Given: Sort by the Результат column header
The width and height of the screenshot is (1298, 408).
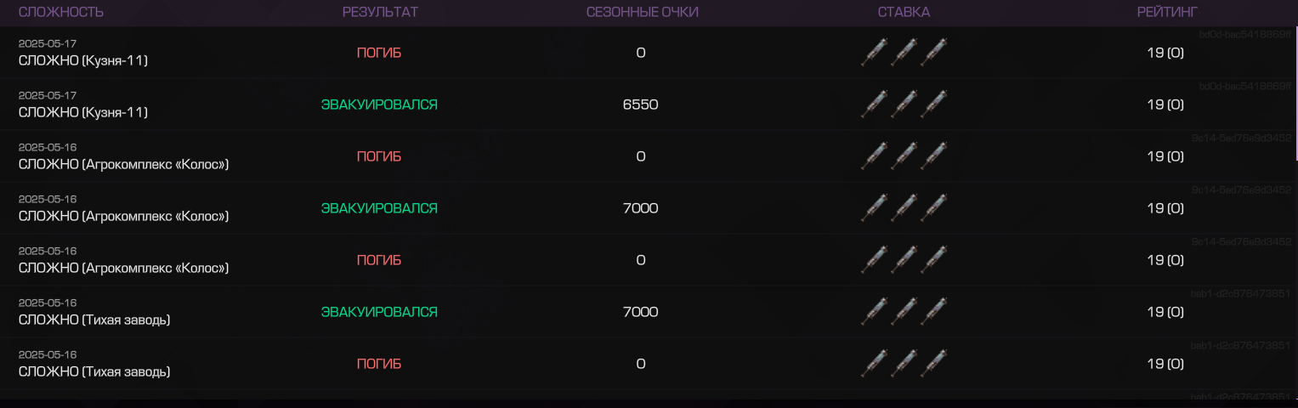Looking at the screenshot, I should click(x=380, y=12).
